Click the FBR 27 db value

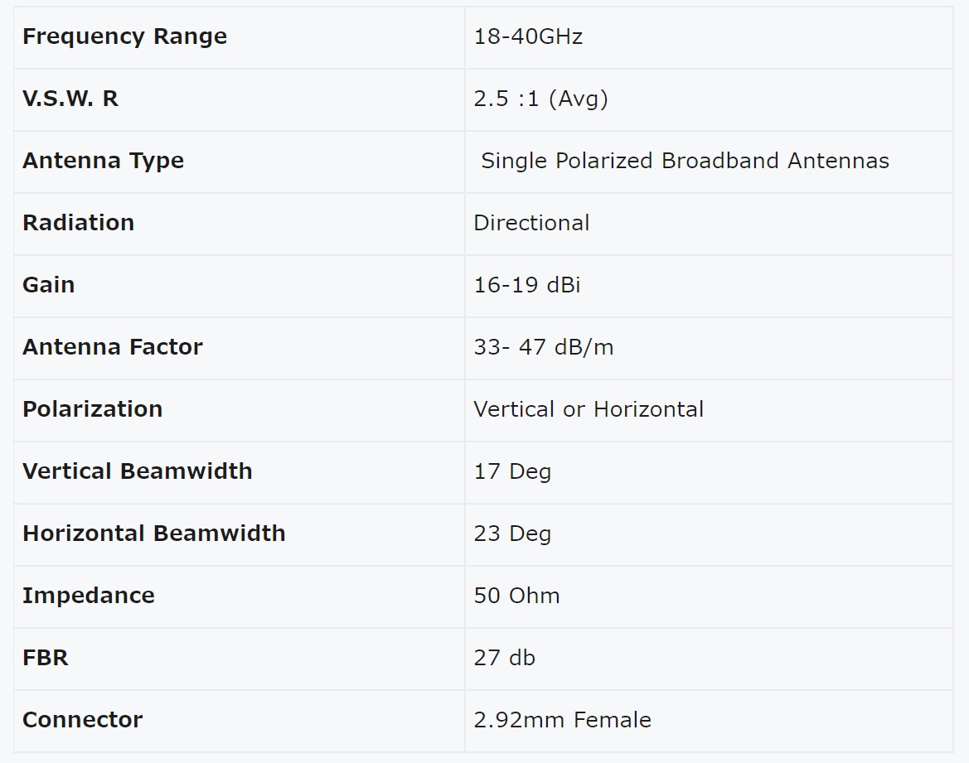(504, 658)
